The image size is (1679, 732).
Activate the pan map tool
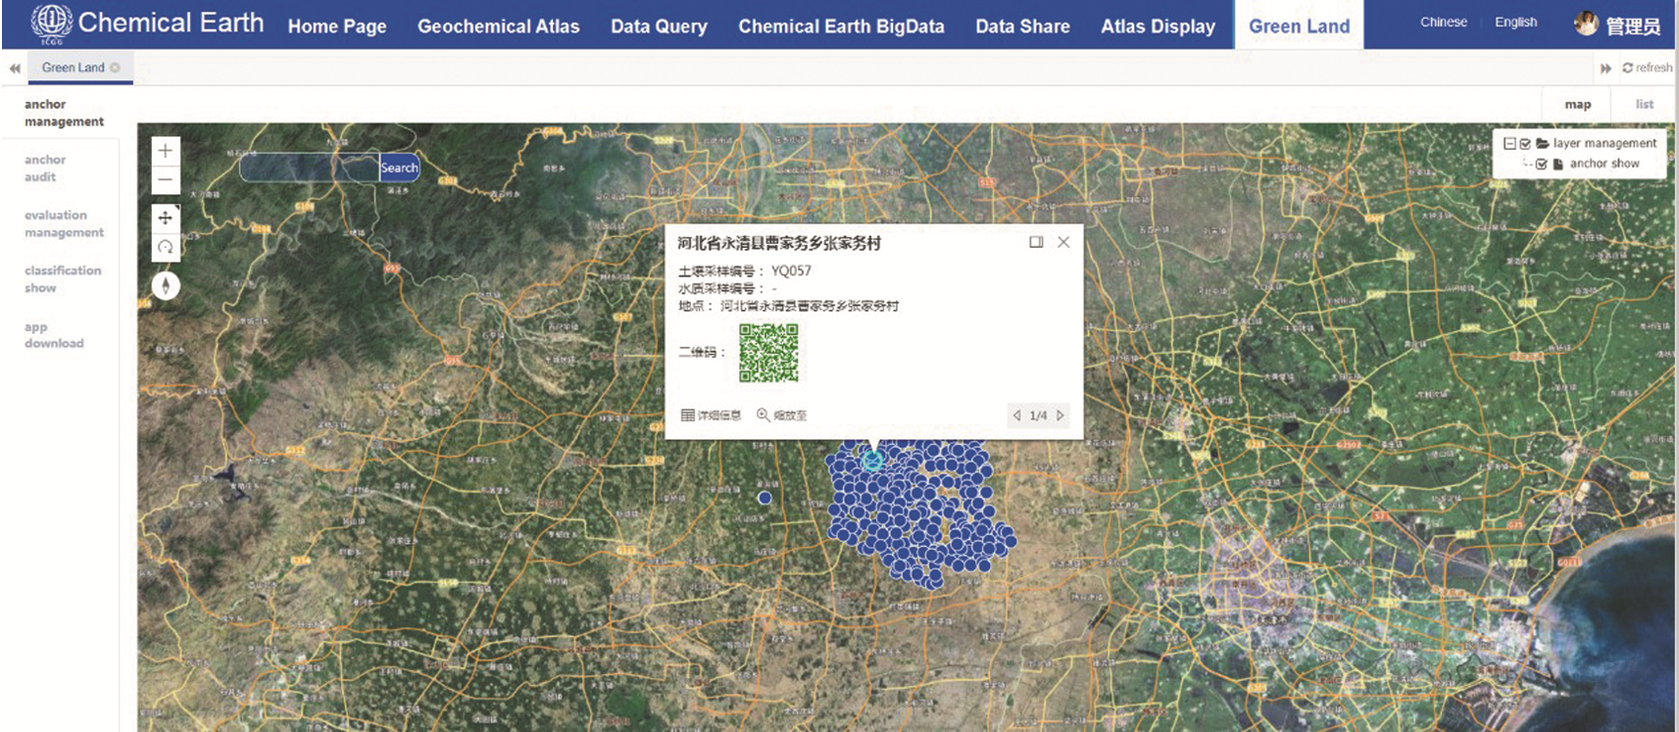click(x=166, y=218)
